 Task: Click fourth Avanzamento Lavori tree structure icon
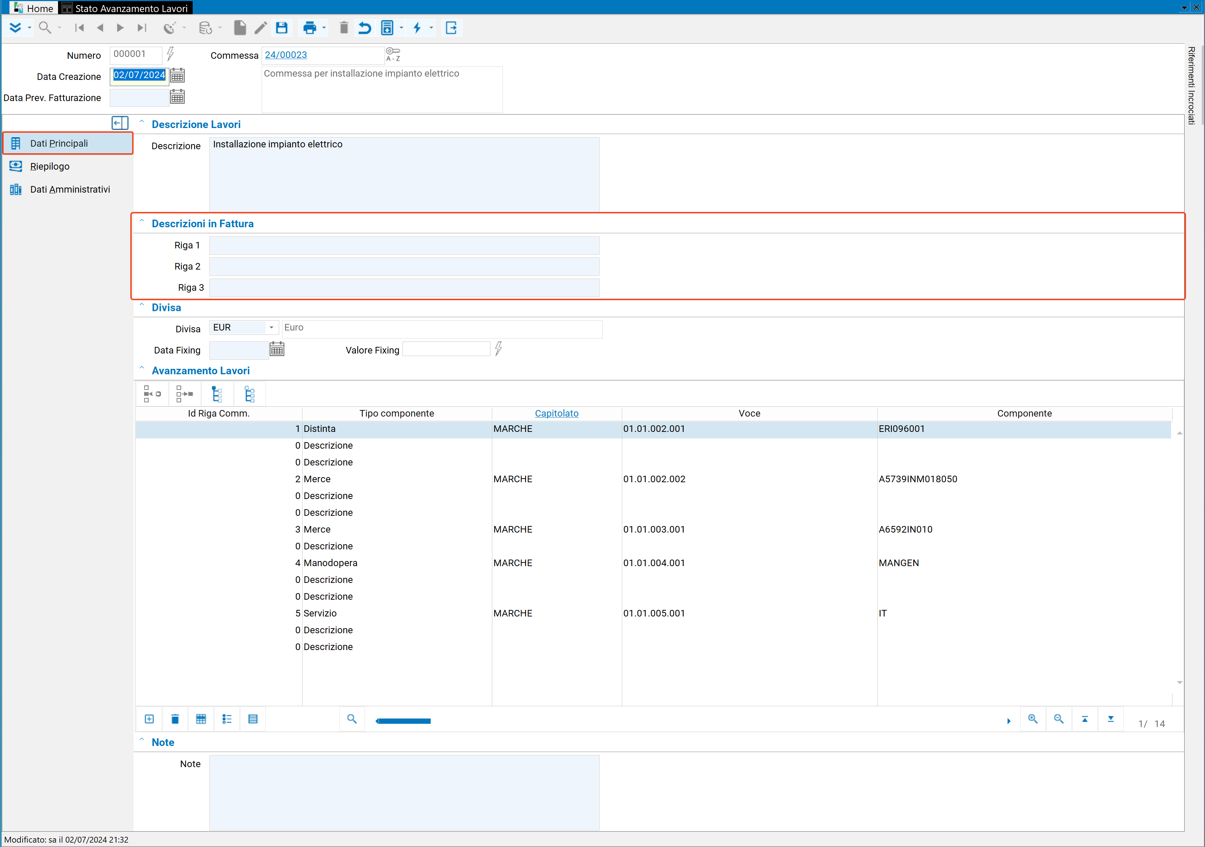click(250, 394)
